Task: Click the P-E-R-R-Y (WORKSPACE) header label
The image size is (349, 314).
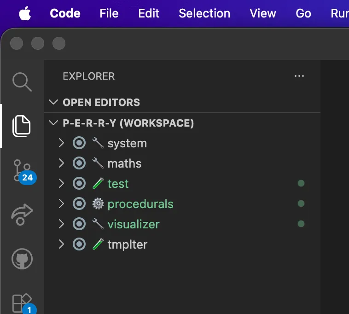Action: (x=128, y=123)
